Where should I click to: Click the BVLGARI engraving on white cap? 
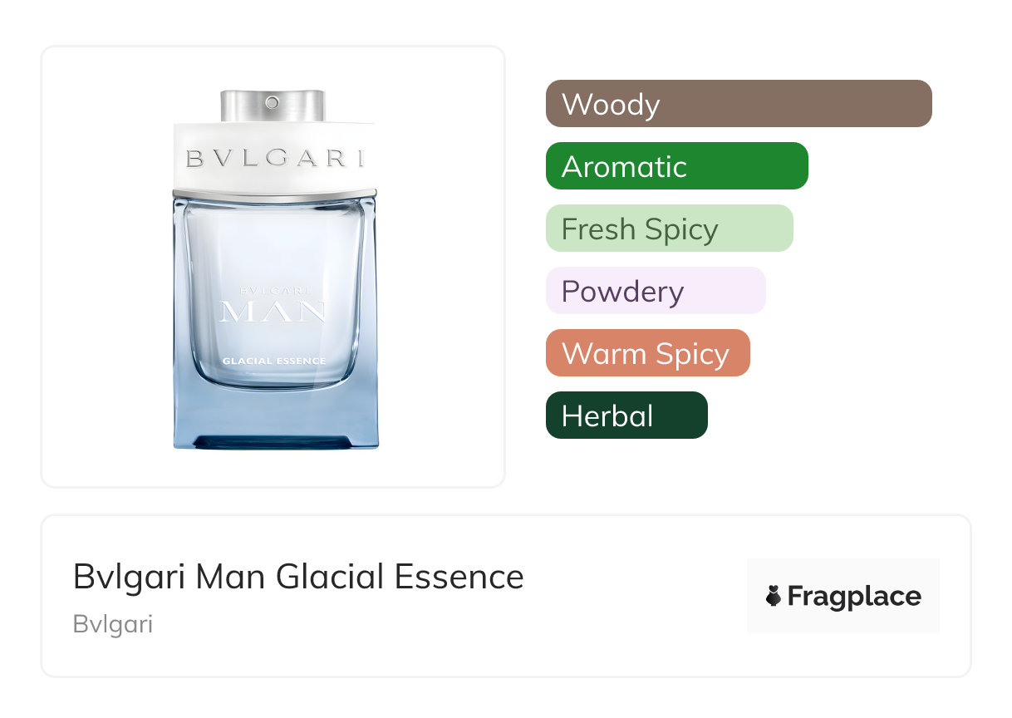coord(275,157)
